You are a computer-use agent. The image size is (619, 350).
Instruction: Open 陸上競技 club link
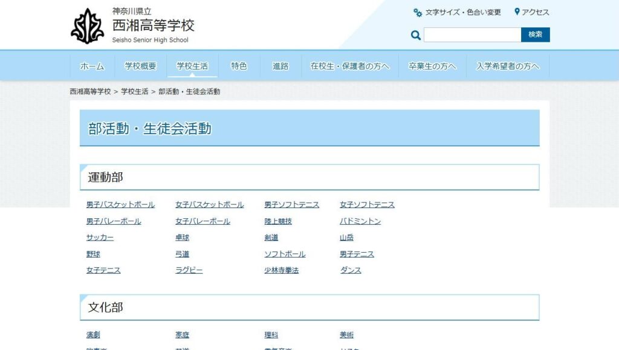[278, 221]
